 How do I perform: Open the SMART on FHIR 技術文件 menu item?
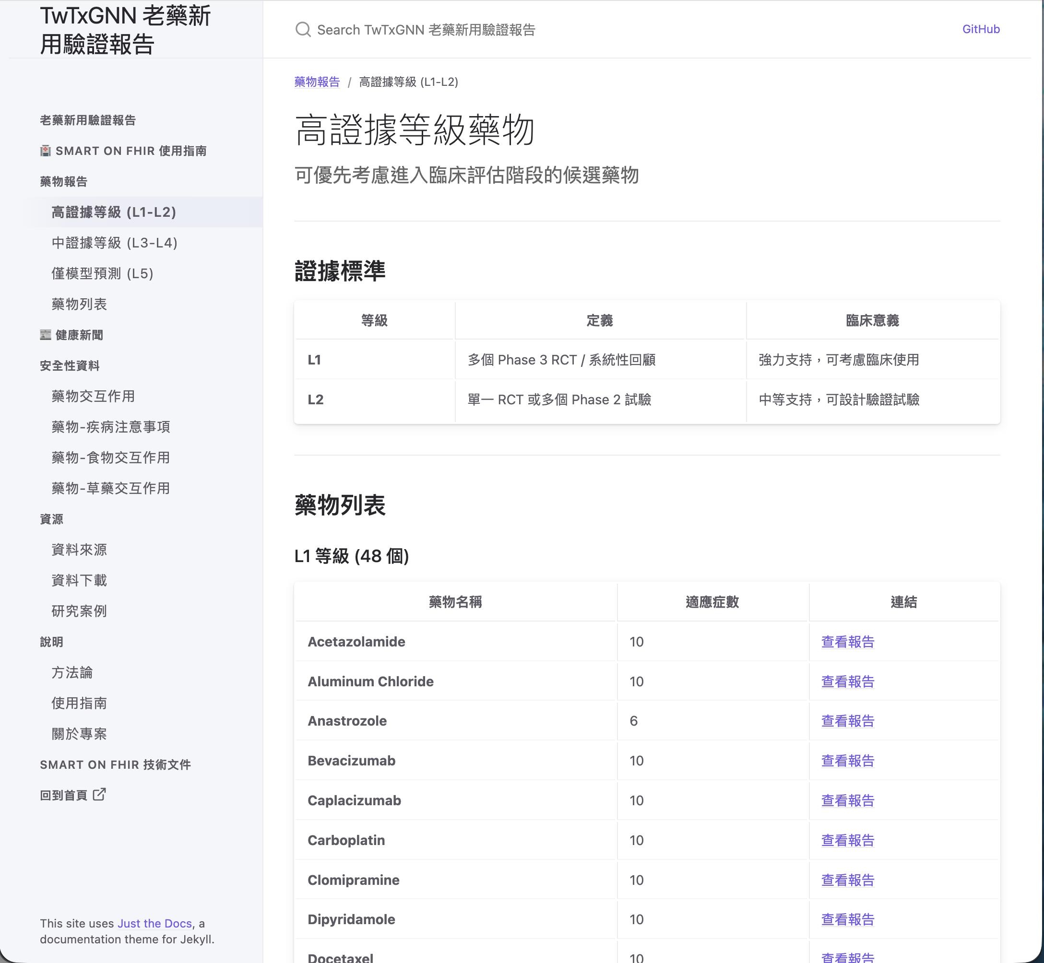click(x=115, y=764)
